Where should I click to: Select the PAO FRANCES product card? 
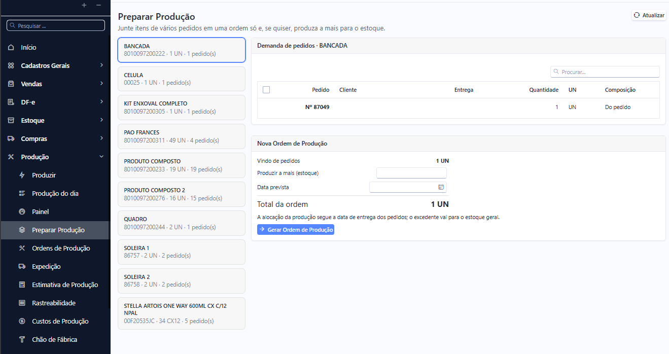182,136
